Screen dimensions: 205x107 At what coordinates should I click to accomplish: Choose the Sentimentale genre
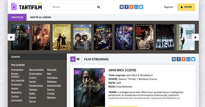click(54, 86)
